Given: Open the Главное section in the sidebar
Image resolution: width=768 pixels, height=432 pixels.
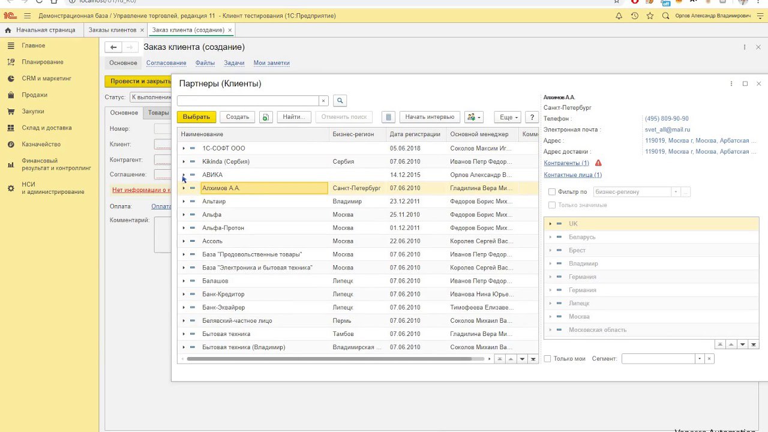Looking at the screenshot, I should (x=34, y=46).
